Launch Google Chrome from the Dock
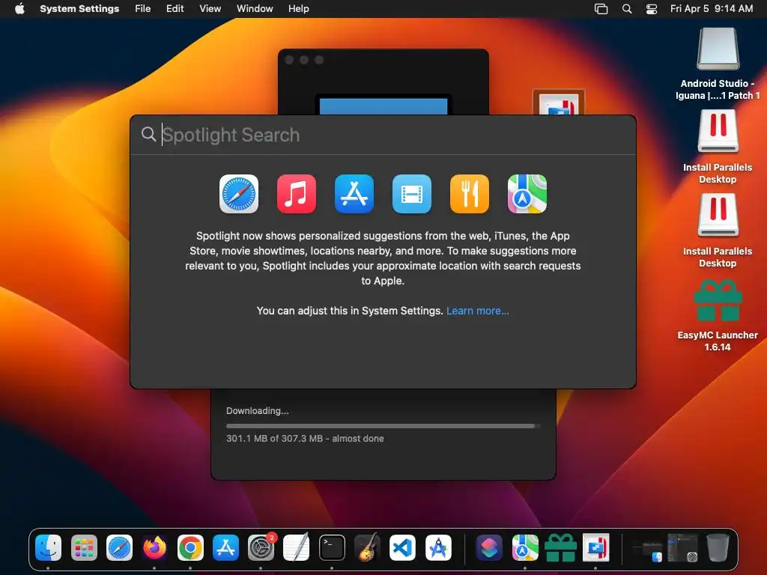This screenshot has height=575, width=767. coord(190,547)
